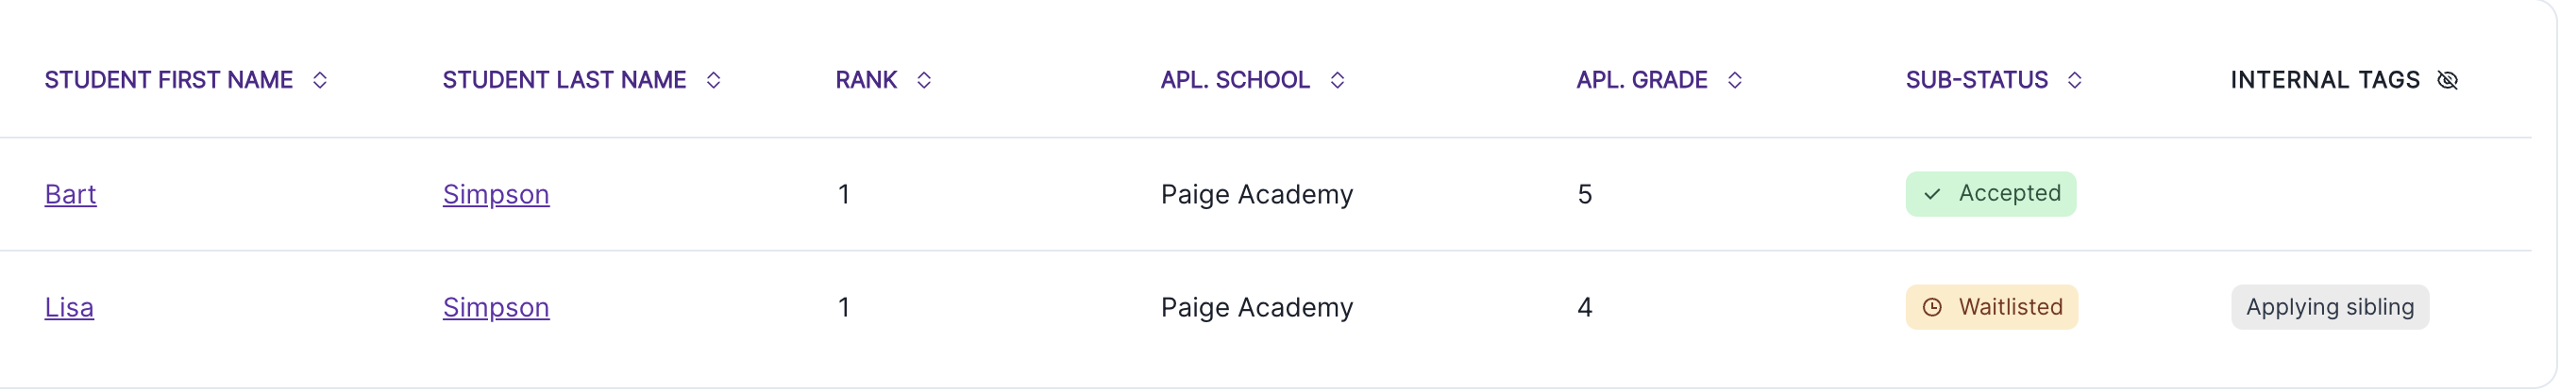
Task: Click checkmark icon in Accepted badge
Action: pyautogui.click(x=1932, y=194)
